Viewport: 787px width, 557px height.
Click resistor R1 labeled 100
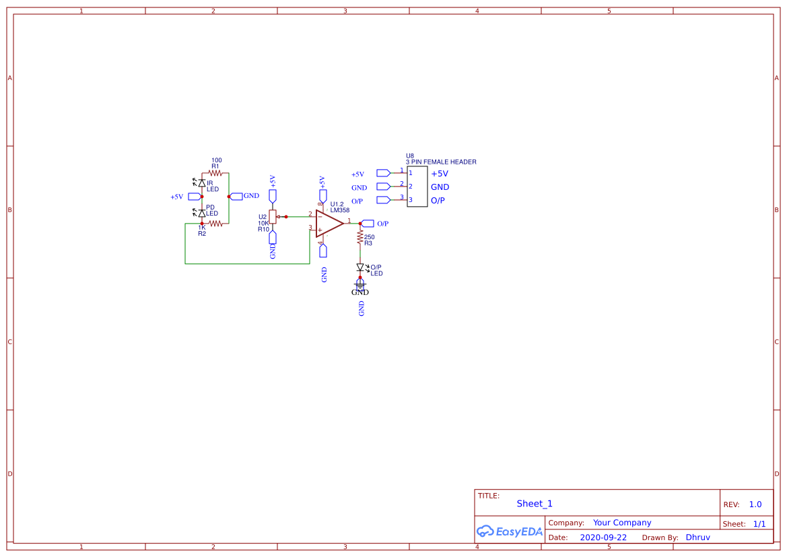click(x=215, y=172)
